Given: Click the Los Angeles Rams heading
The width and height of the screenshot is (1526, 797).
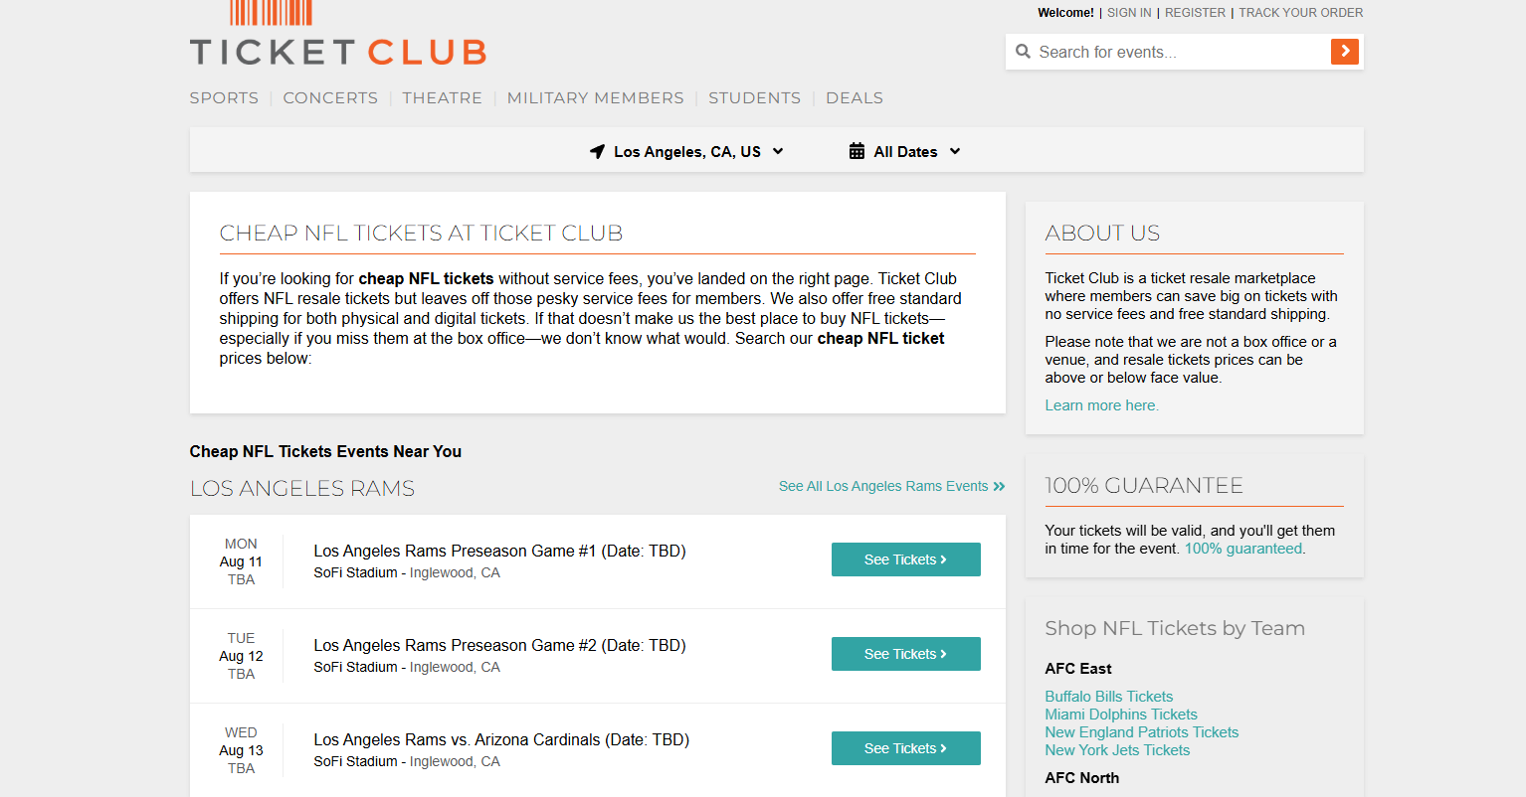Looking at the screenshot, I should coord(302,489).
